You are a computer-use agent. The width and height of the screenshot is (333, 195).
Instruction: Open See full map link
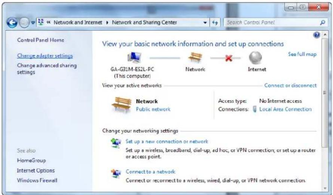coord(302,54)
